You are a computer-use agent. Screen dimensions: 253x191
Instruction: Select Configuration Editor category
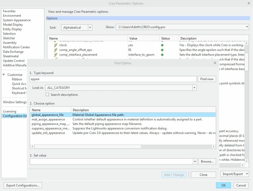pyautogui.click(x=14, y=116)
